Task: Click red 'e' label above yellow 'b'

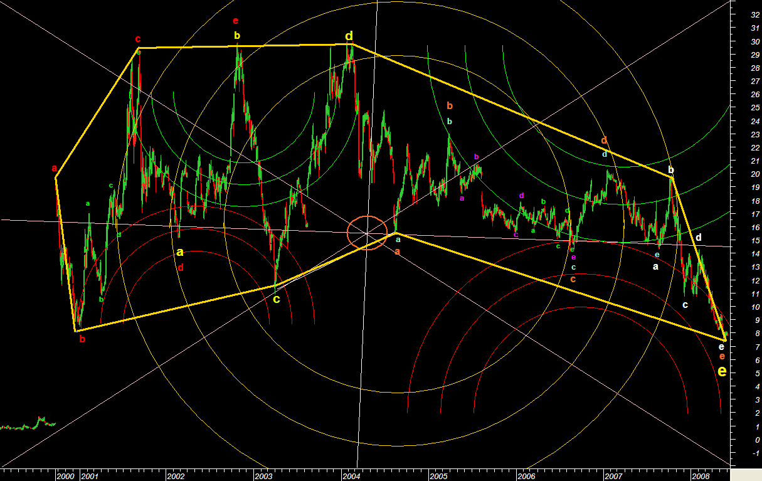Action: pyautogui.click(x=236, y=21)
